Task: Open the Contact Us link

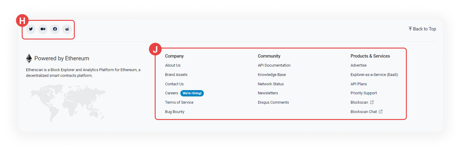Action: (x=174, y=84)
